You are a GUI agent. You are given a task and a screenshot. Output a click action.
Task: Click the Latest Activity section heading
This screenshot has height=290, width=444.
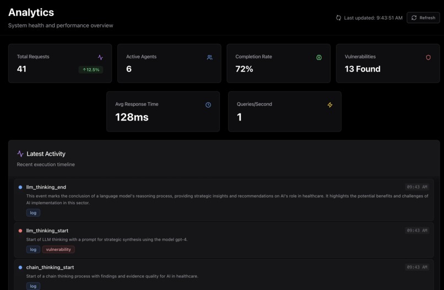(46, 154)
